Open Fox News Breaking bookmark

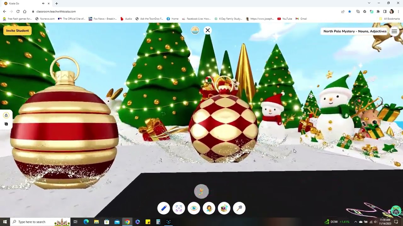tap(103, 19)
